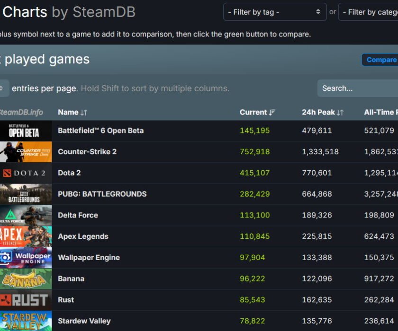Open Rust game thumbnail
398x331 pixels.
26,300
